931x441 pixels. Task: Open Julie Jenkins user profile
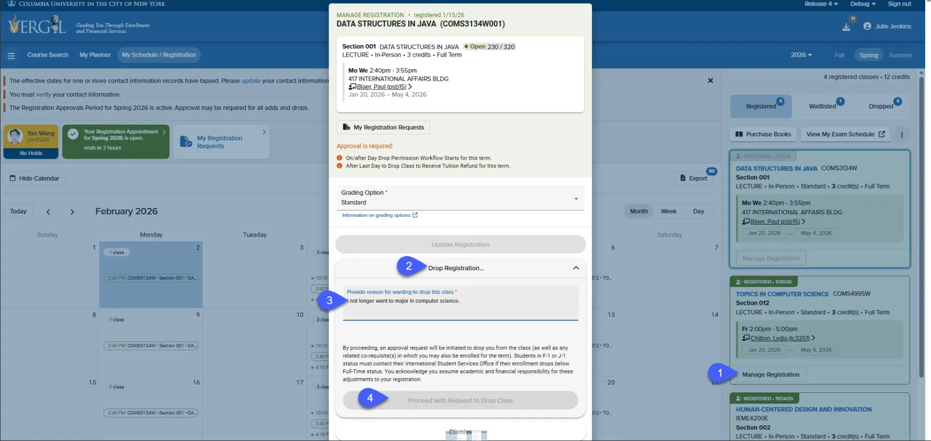887,26
